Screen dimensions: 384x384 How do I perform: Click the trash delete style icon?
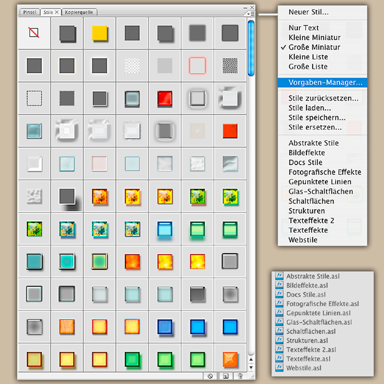[x=240, y=376]
